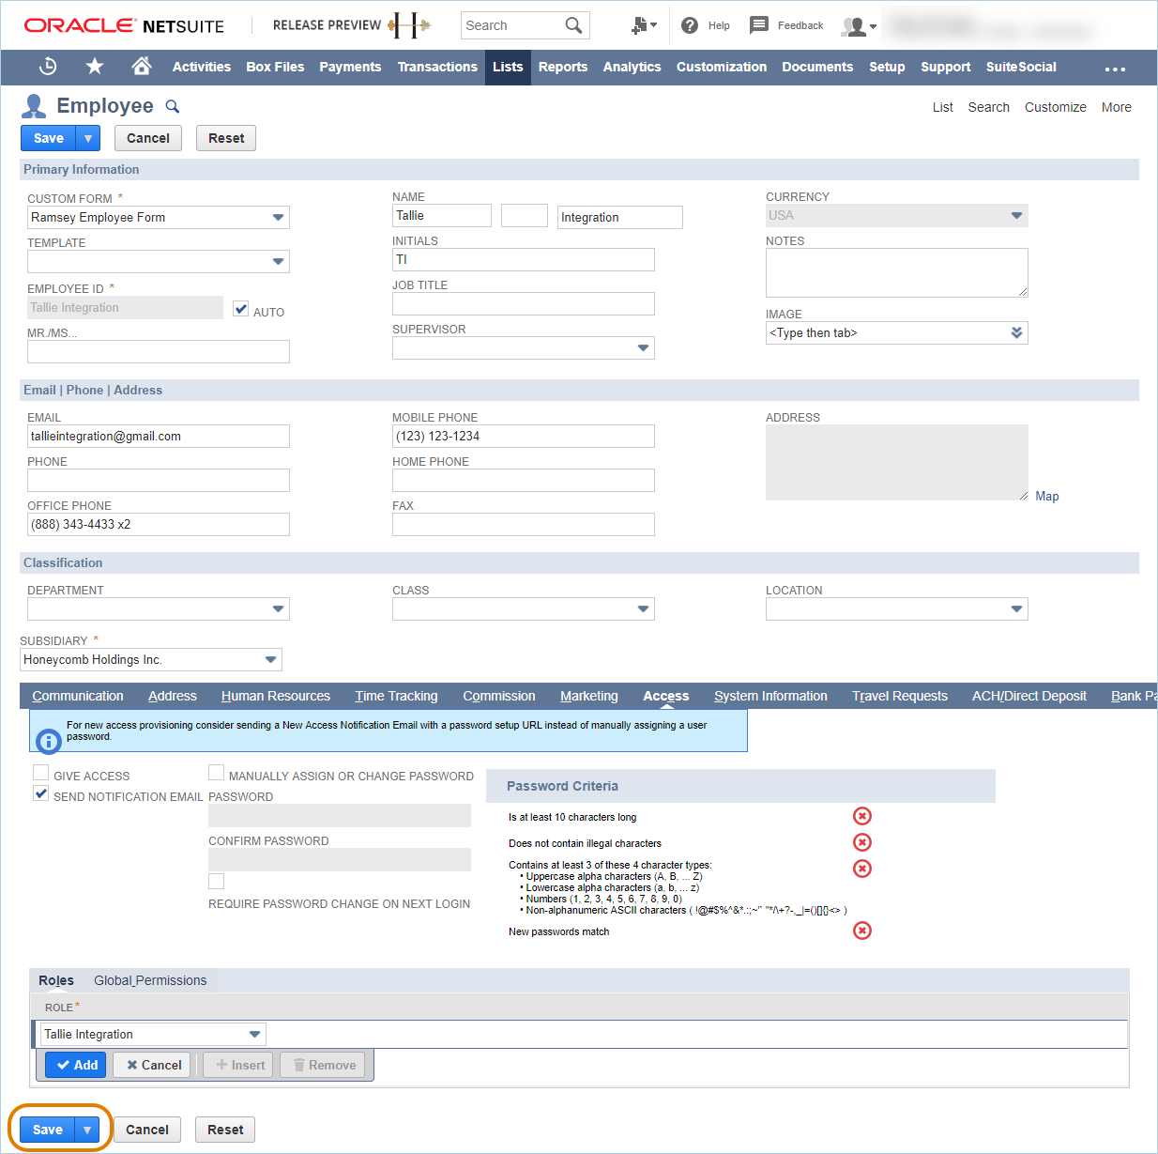This screenshot has width=1158, height=1154.
Task: Click the top Save button
Action: click(x=49, y=138)
